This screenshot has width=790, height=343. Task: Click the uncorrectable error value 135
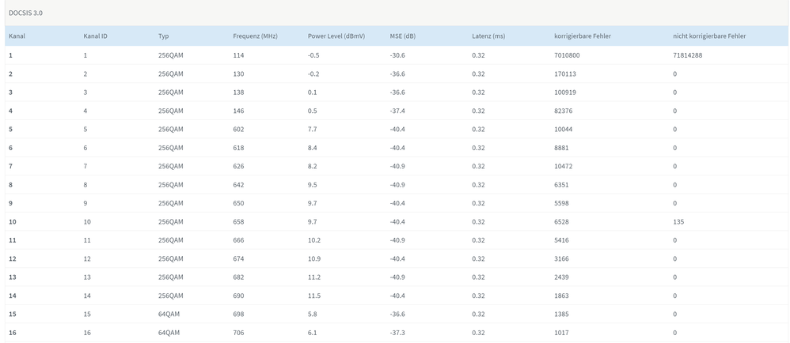point(678,222)
